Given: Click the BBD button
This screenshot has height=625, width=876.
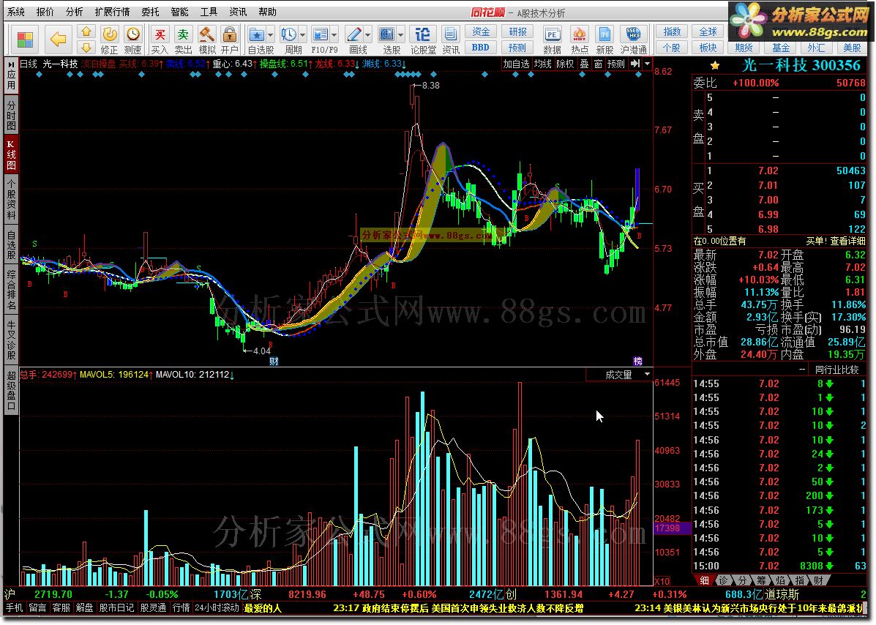Looking at the screenshot, I should point(481,48).
